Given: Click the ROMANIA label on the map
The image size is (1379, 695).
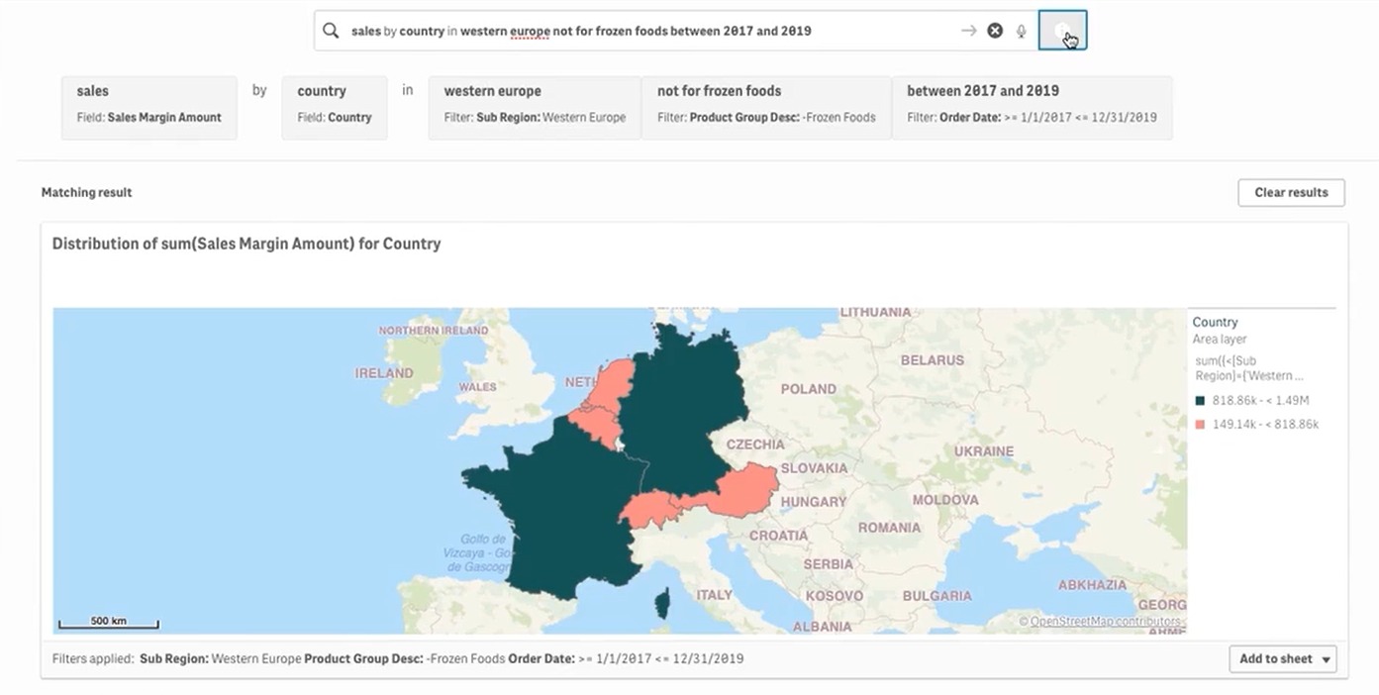Looking at the screenshot, I should point(889,528).
